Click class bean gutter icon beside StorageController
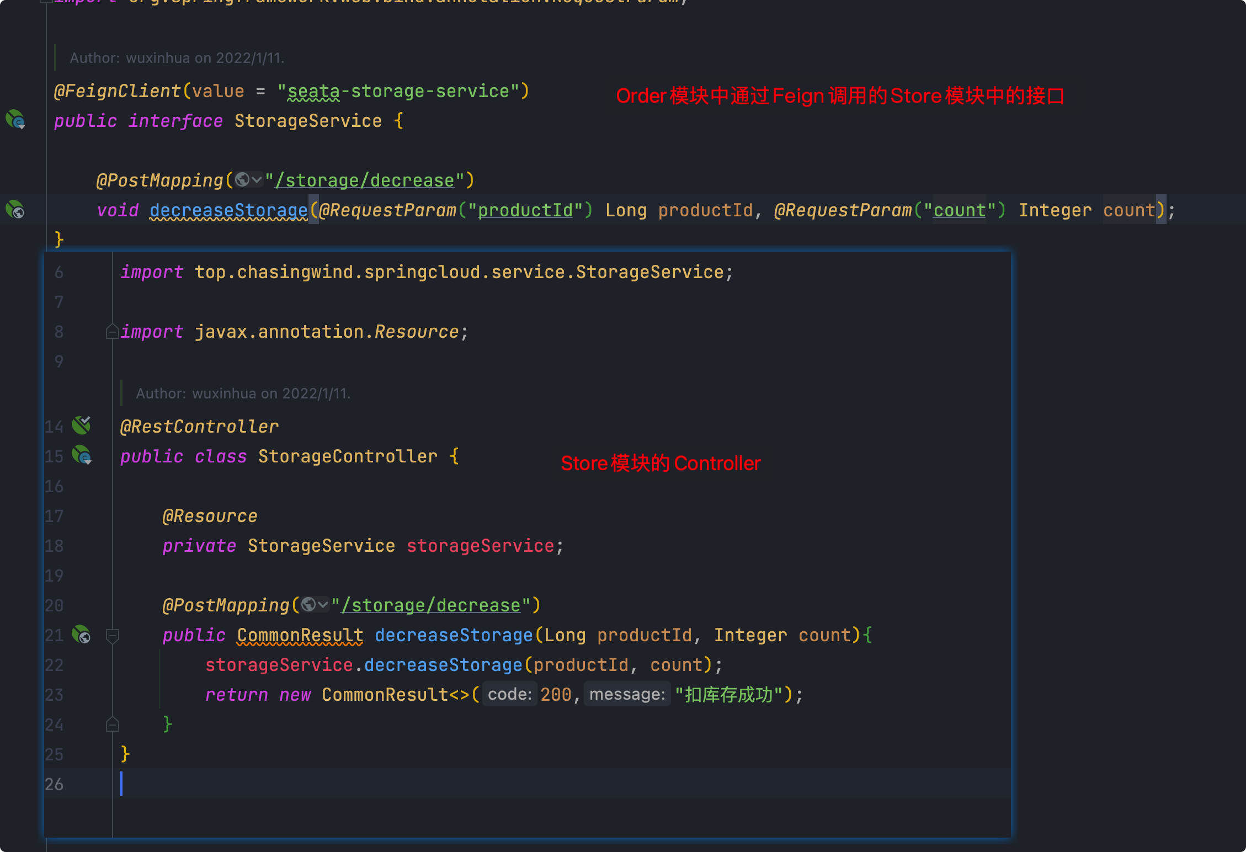 pyautogui.click(x=82, y=455)
